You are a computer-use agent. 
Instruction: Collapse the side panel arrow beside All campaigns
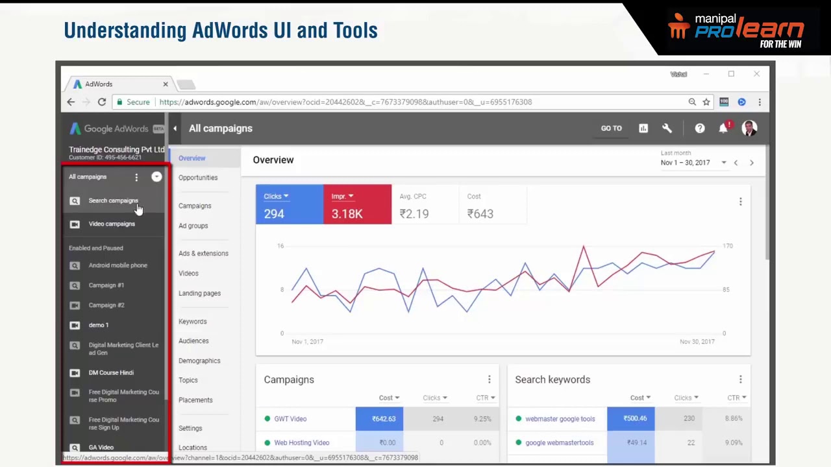tap(175, 128)
